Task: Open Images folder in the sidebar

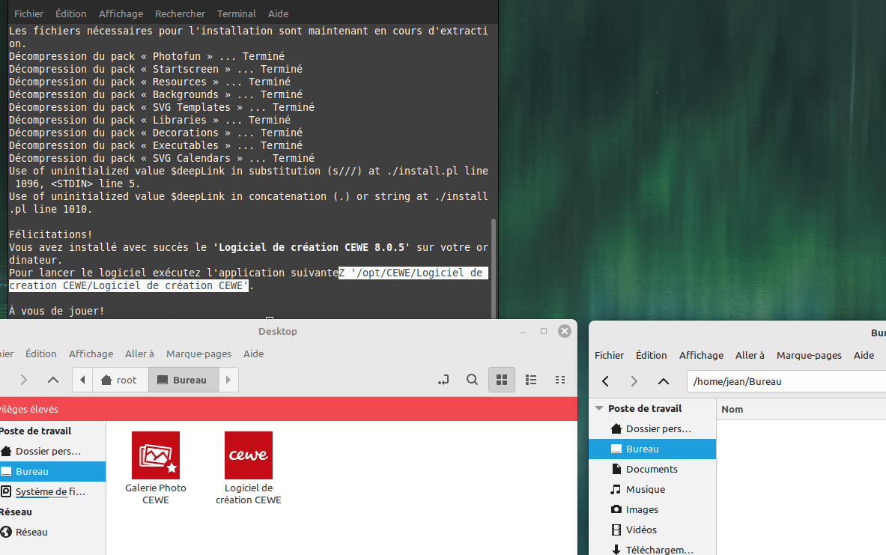Action: point(641,509)
